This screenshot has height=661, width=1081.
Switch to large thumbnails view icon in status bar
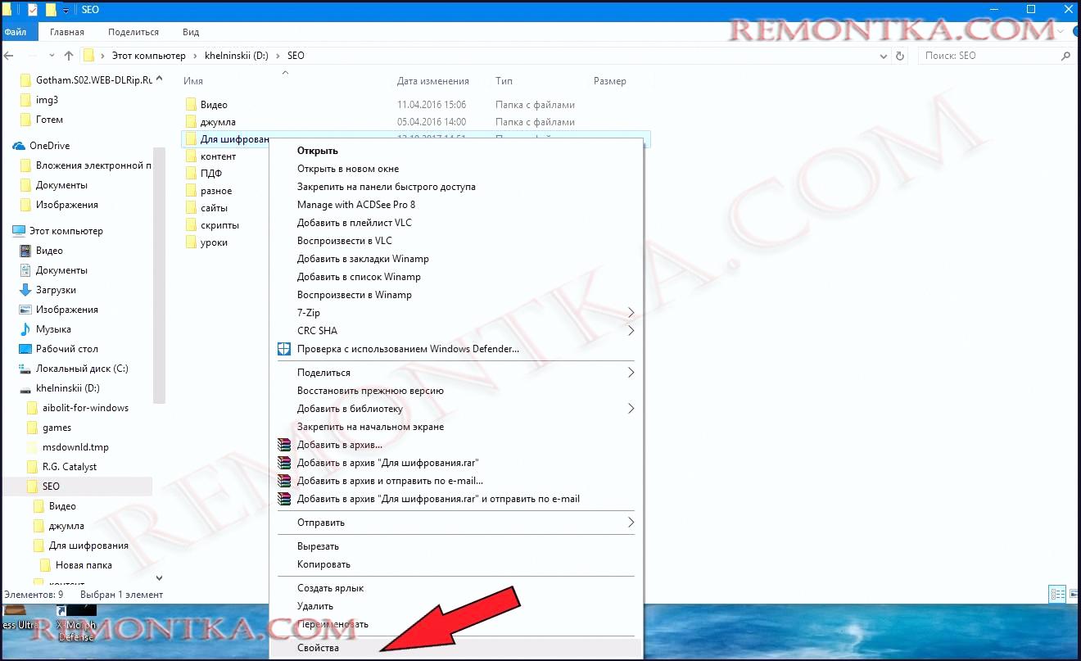(1073, 594)
